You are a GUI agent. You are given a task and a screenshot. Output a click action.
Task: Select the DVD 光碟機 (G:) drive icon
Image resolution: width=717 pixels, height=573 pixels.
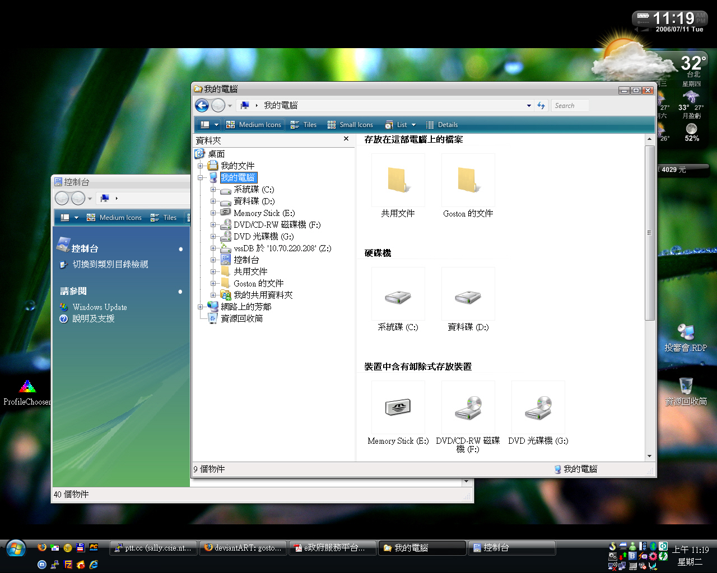pyautogui.click(x=538, y=408)
